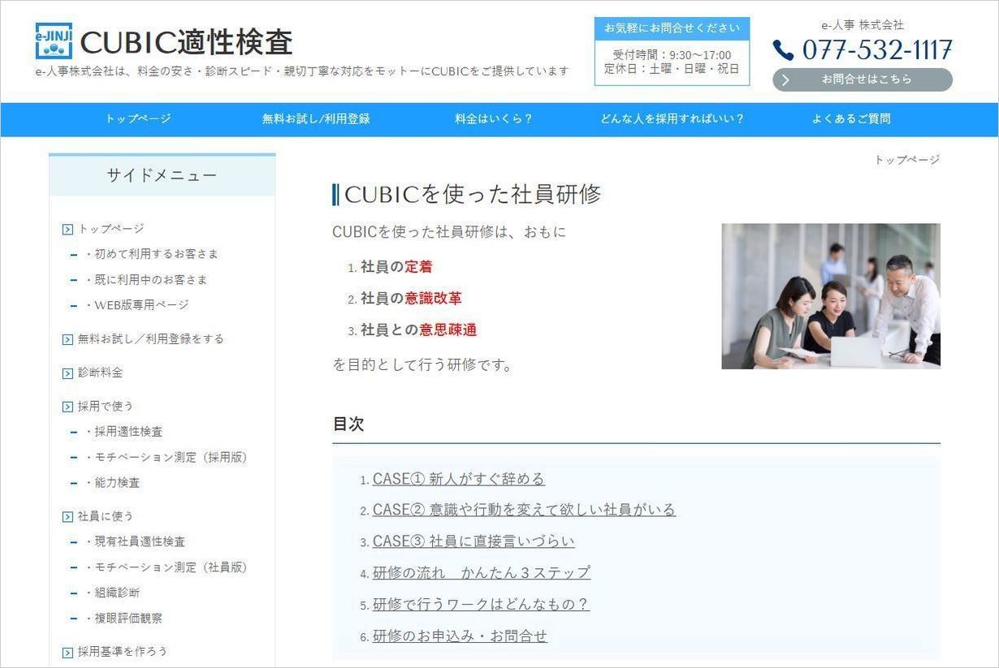Open トップページ in the blue navigation bar
Viewport: 999px width, 668px height.
pyautogui.click(x=138, y=119)
